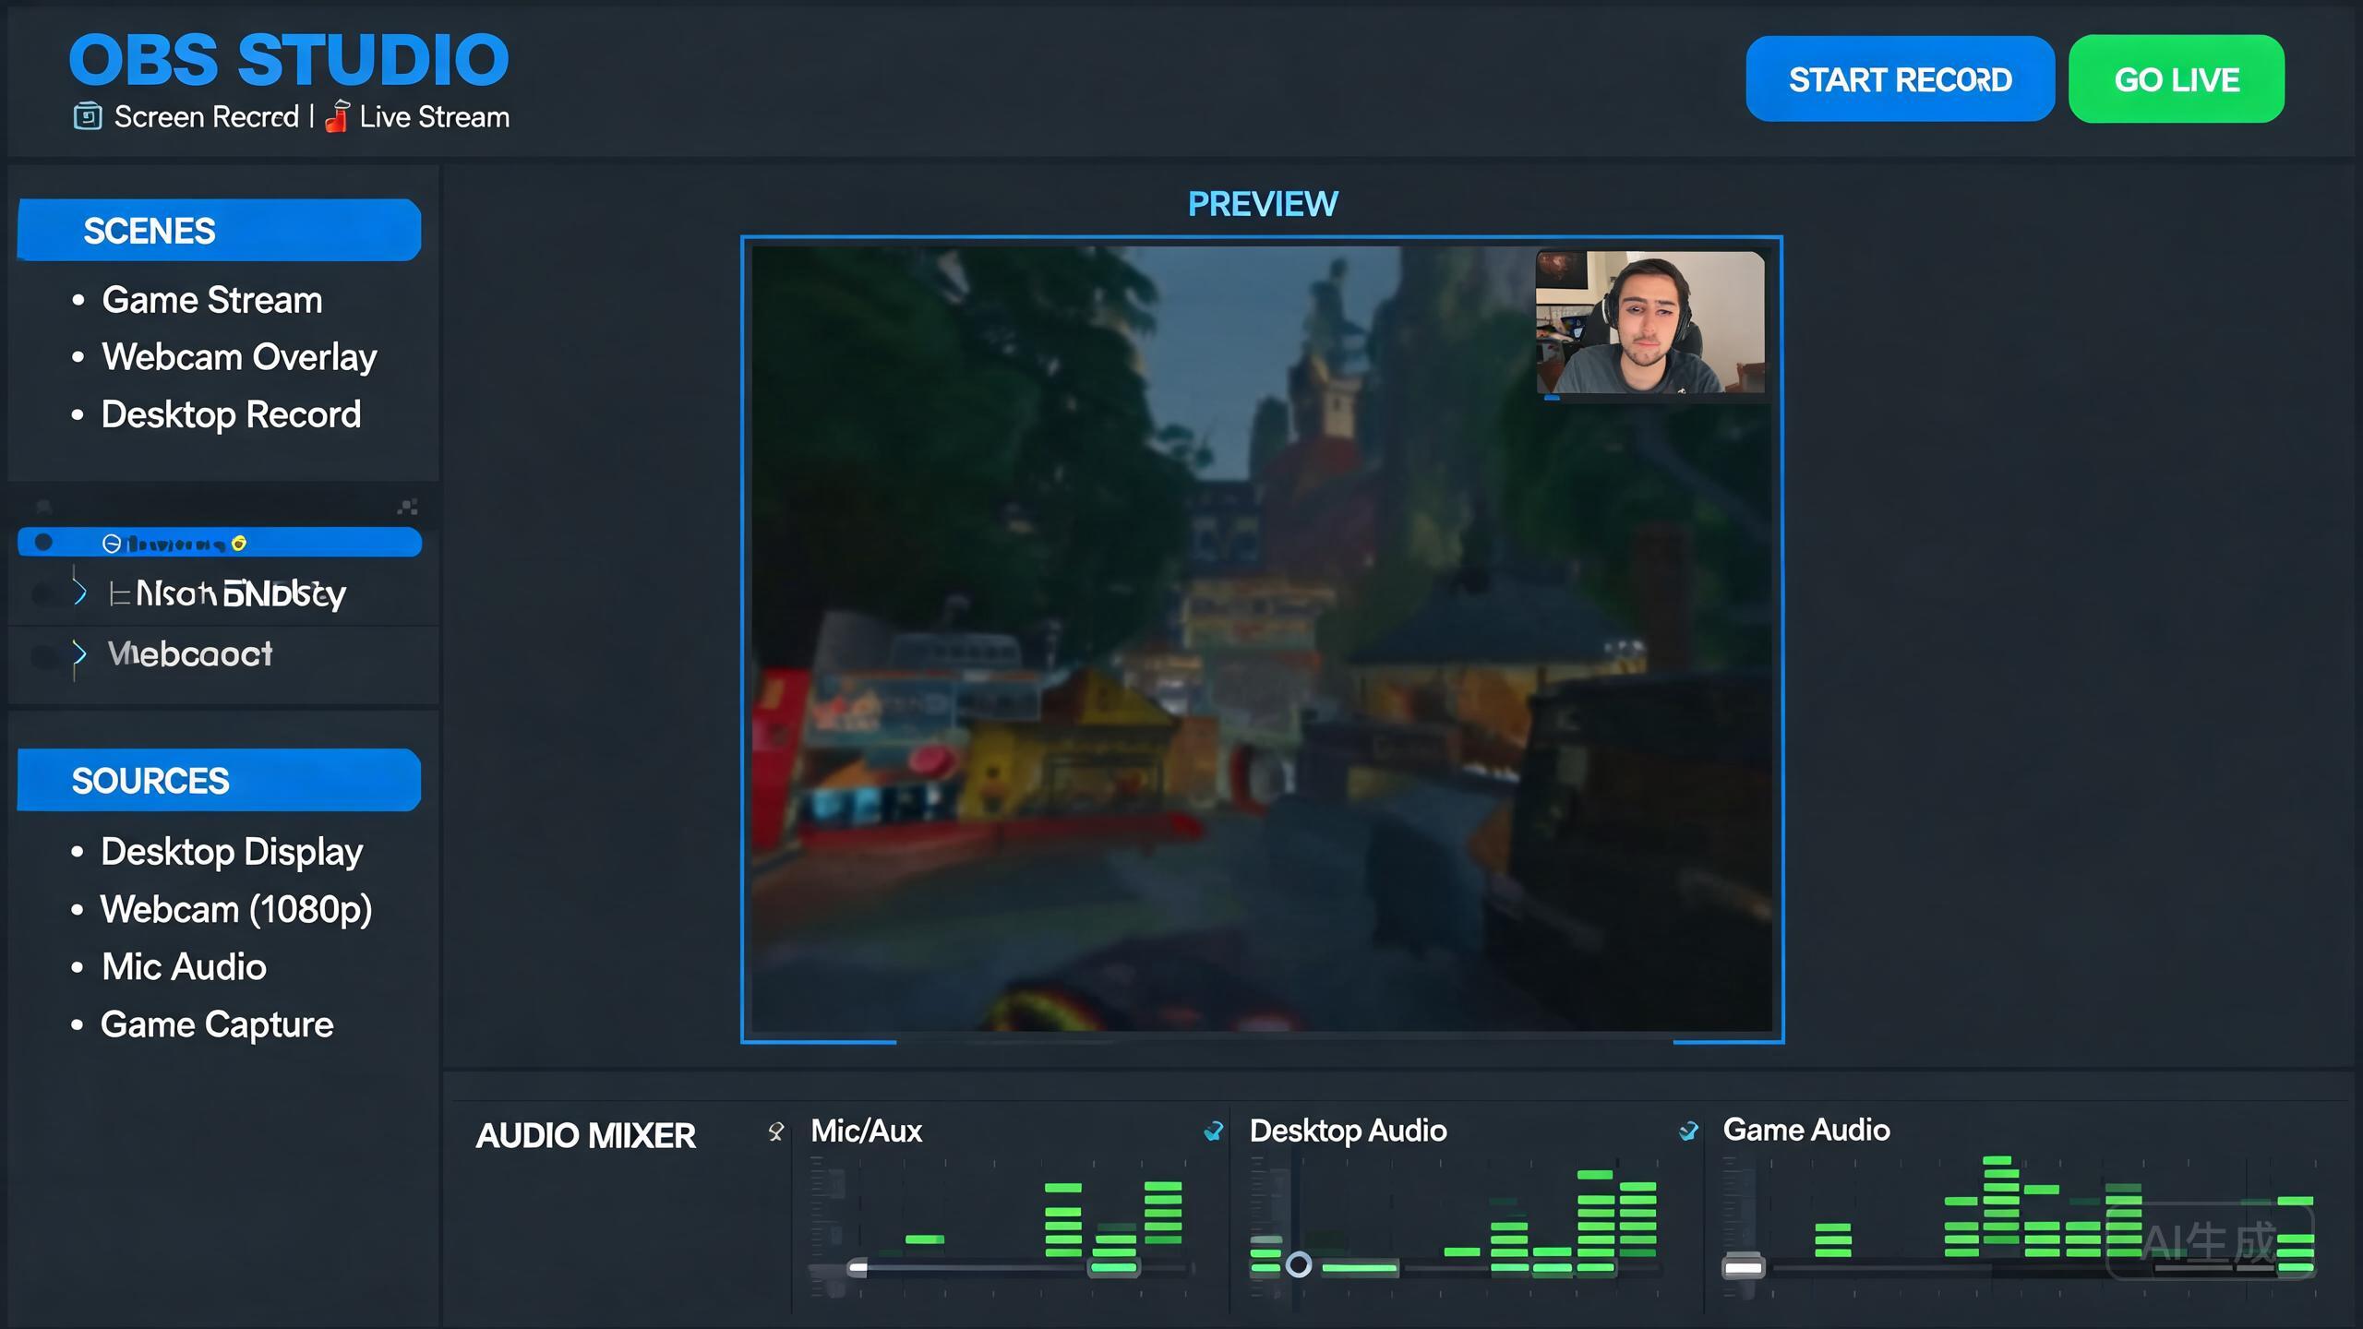The width and height of the screenshot is (2363, 1329).
Task: Toggle the speaker icon beside Game Audio
Action: click(x=1688, y=1131)
